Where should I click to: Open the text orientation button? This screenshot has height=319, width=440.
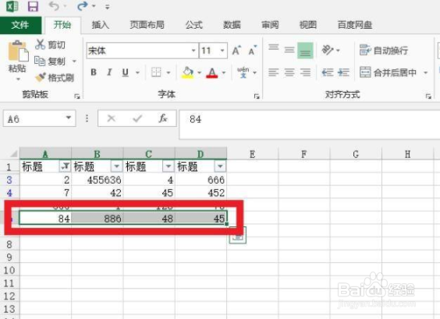tap(327, 51)
